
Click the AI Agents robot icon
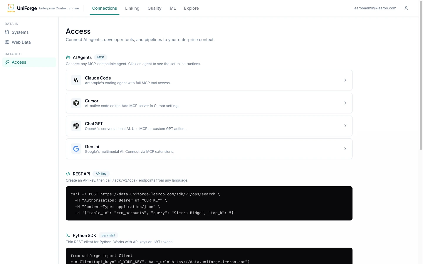pyautogui.click(x=68, y=57)
